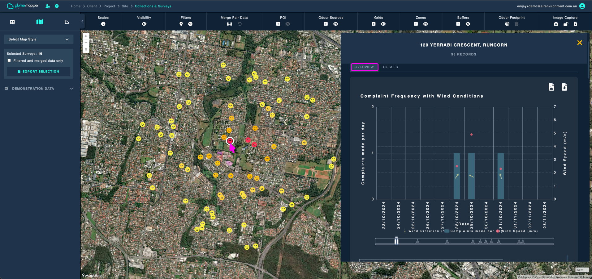The width and height of the screenshot is (592, 279).
Task: Download chart data file icon
Action: tap(564, 87)
